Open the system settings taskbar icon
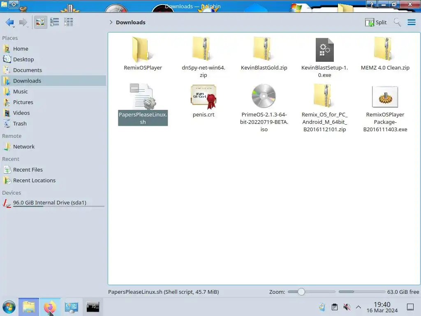The height and width of the screenshot is (316, 421). pos(72,307)
